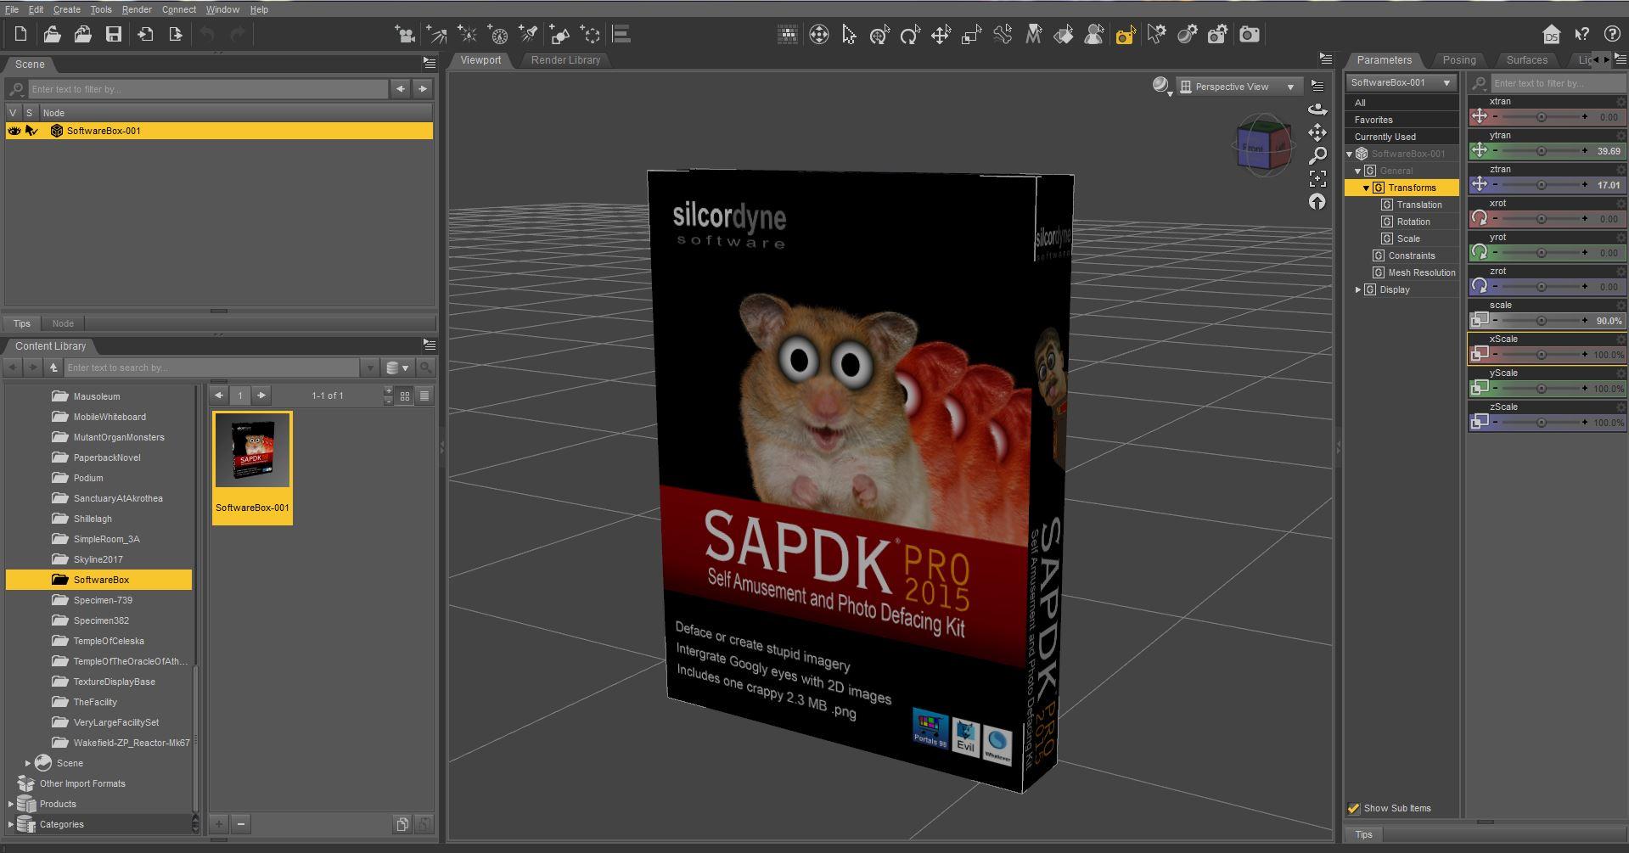
Task: Switch Content Library to grid view
Action: (x=405, y=396)
